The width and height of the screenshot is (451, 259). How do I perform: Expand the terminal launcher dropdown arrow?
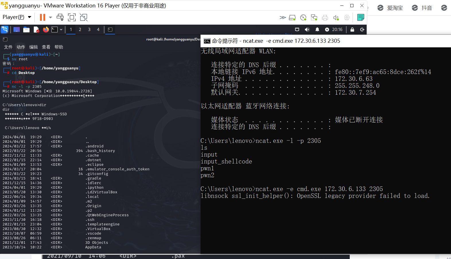point(61,30)
